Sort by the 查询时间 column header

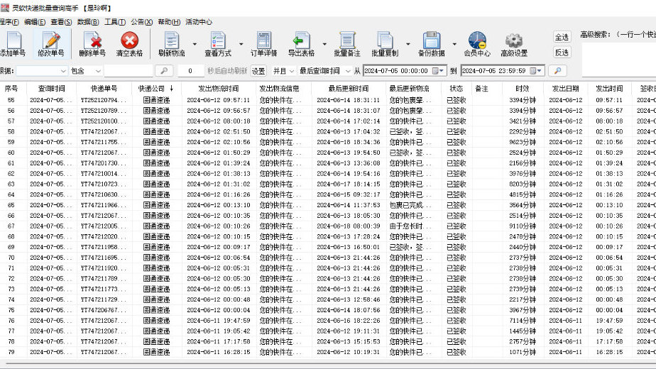click(51, 89)
